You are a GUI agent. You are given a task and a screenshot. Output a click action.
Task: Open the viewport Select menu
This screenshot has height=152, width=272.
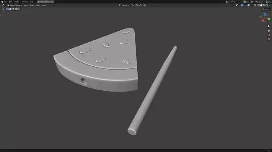(x=32, y=5)
